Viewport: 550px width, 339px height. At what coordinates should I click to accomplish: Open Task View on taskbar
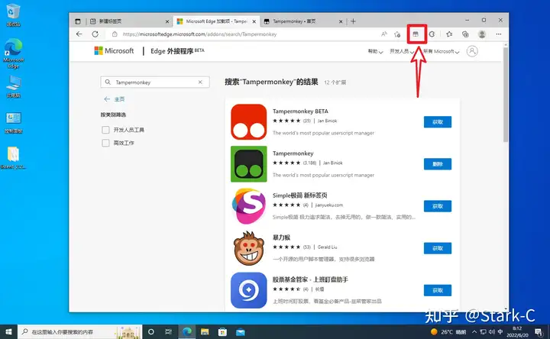168,331
